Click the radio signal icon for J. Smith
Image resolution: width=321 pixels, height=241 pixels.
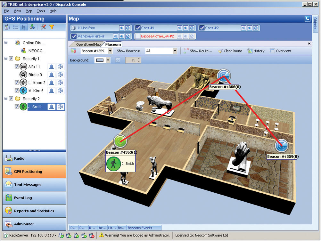[x=60, y=107]
